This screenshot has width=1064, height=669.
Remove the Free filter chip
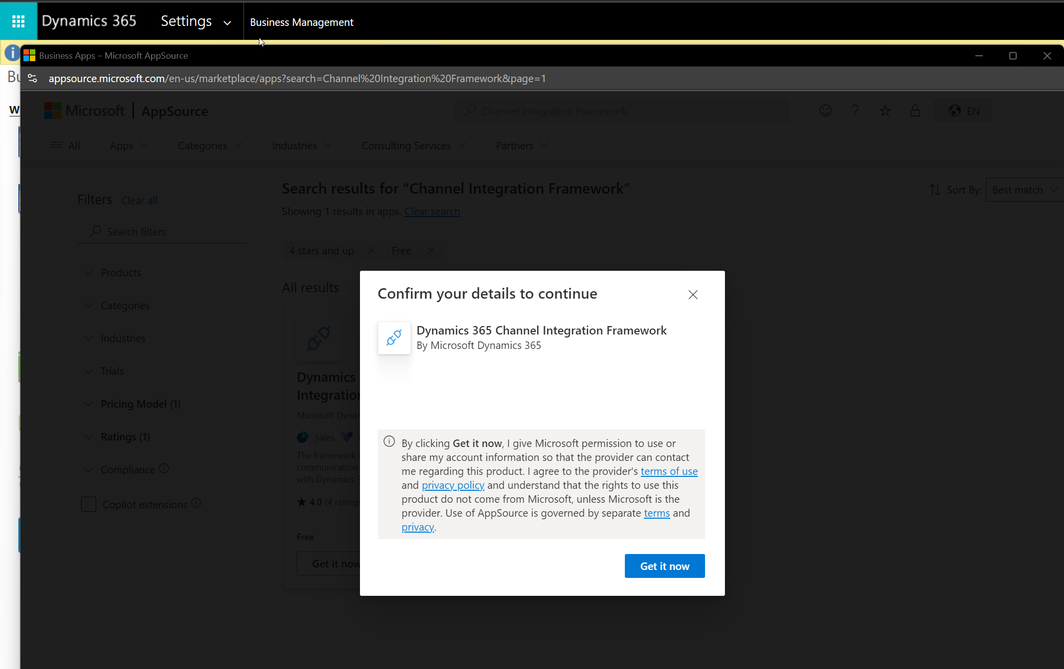click(x=431, y=250)
